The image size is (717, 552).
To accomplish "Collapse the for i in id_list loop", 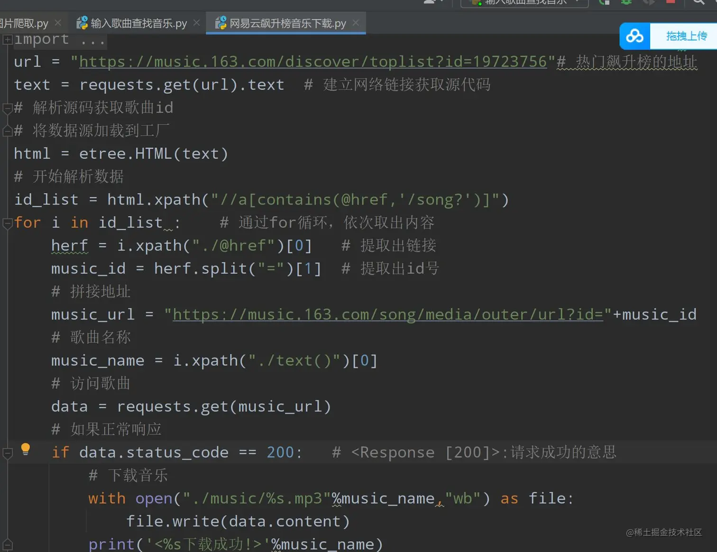I will (7, 223).
